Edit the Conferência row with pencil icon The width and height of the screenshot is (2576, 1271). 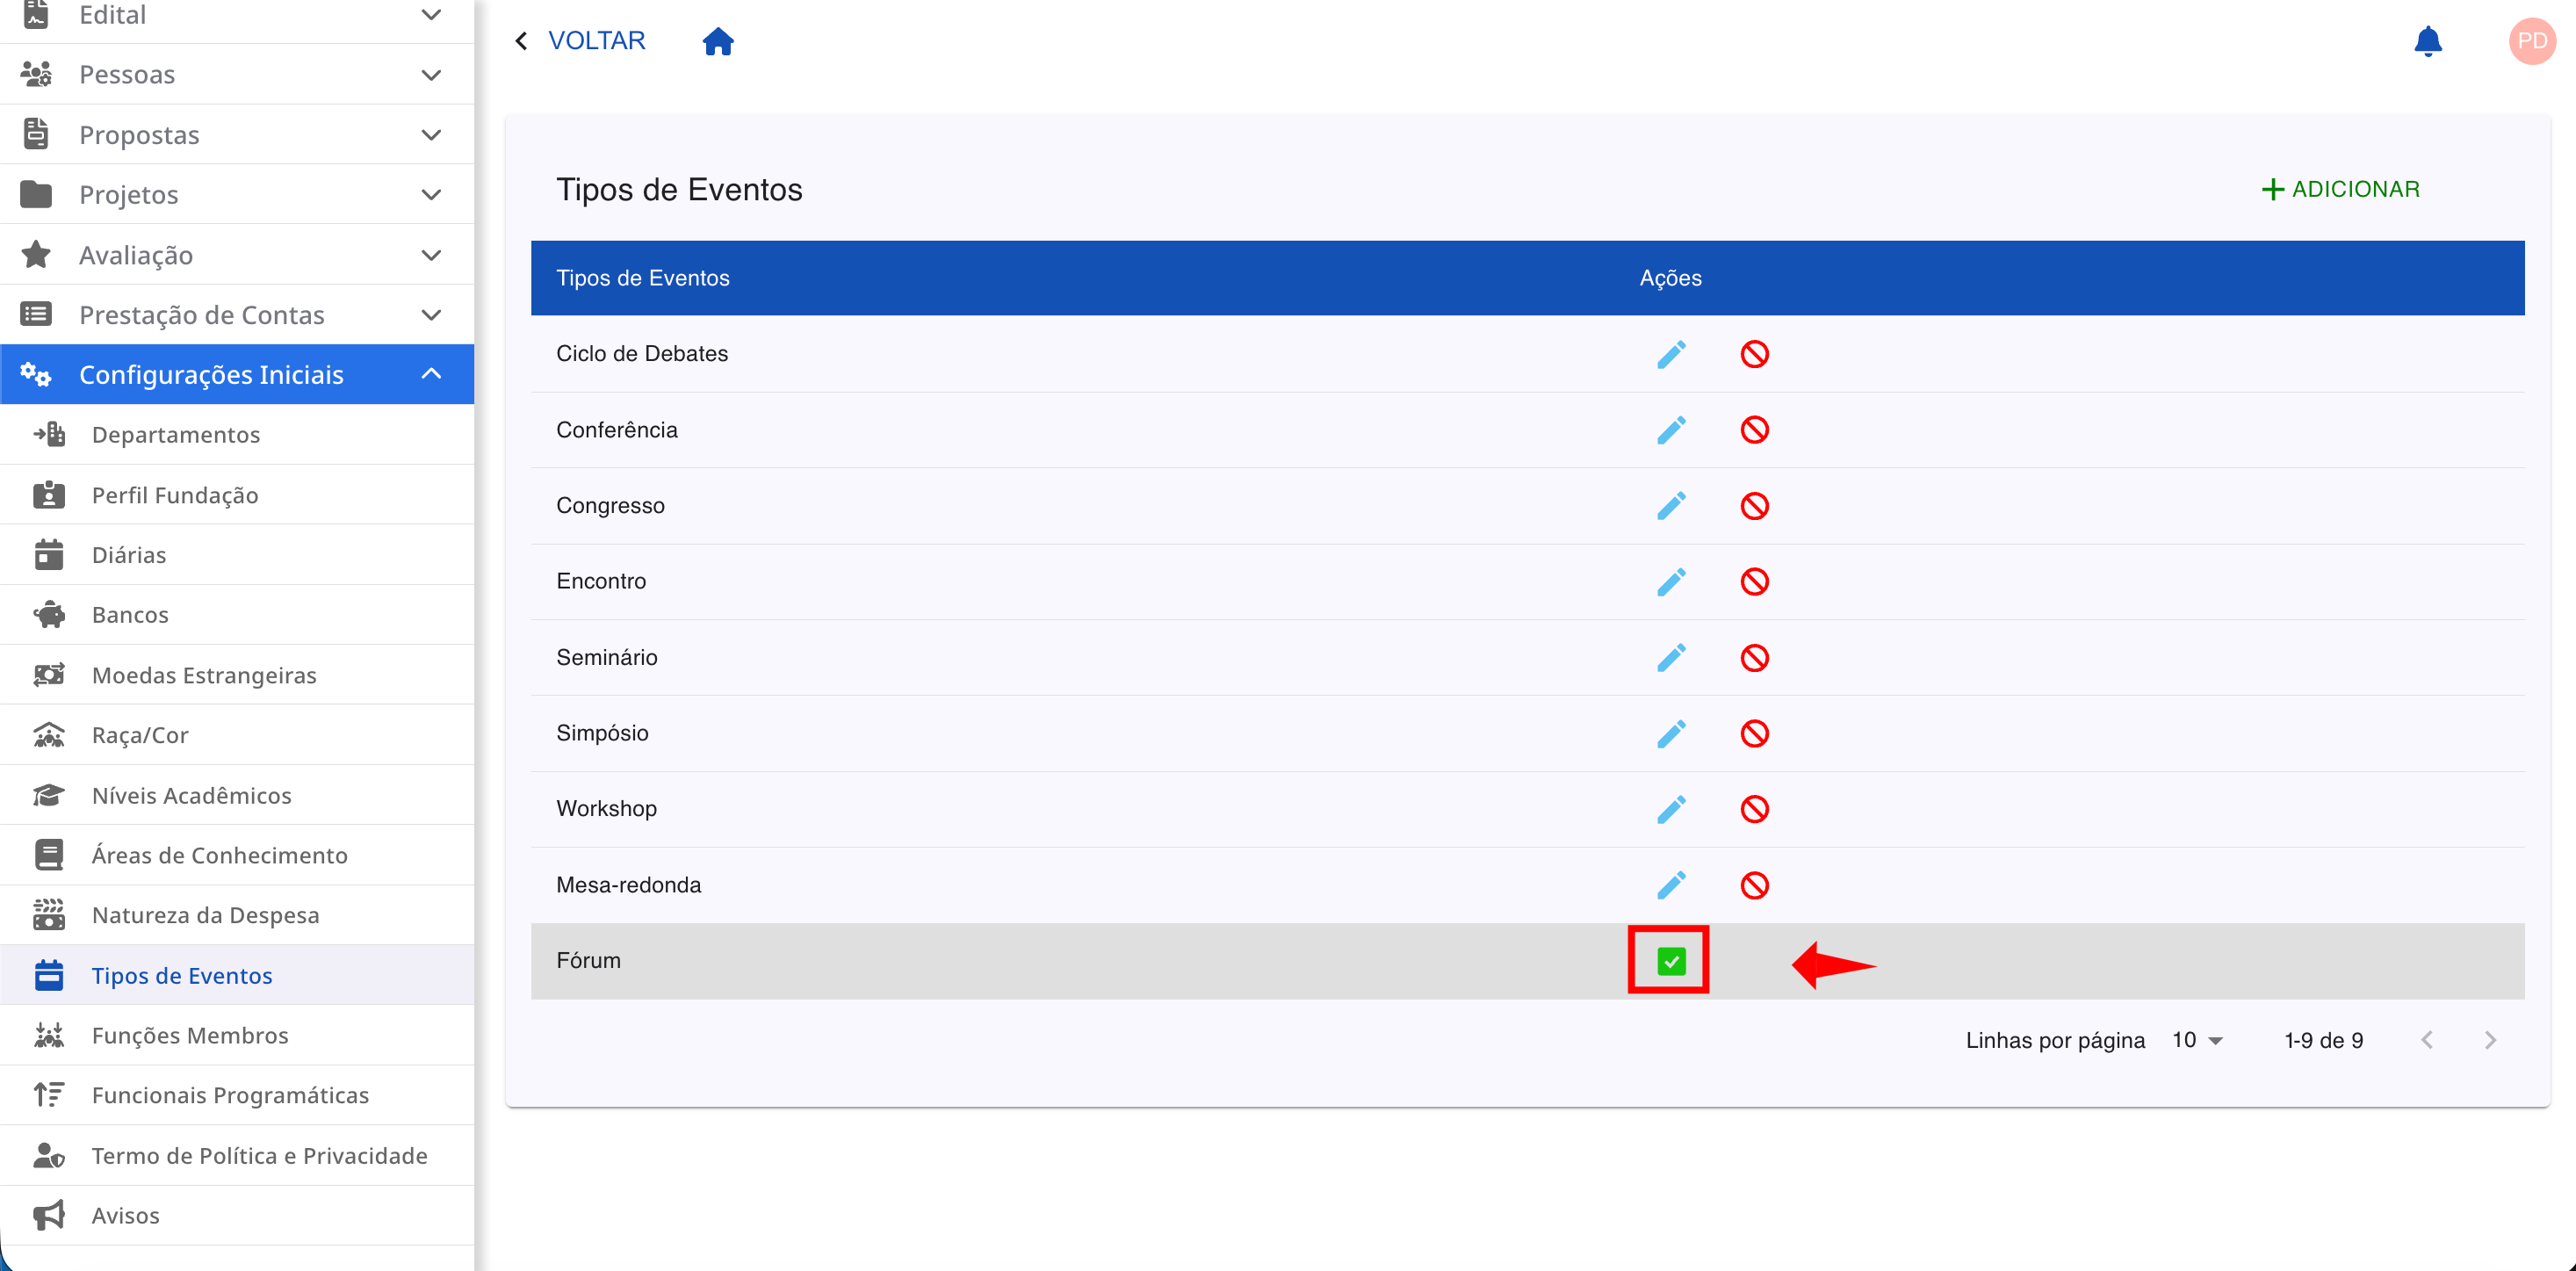click(1671, 430)
